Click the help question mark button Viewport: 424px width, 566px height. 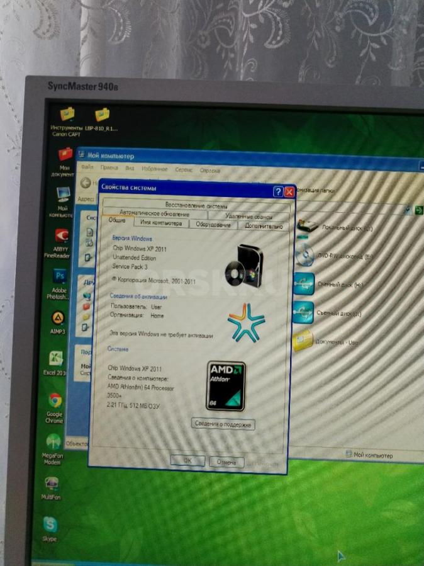pyautogui.click(x=277, y=191)
